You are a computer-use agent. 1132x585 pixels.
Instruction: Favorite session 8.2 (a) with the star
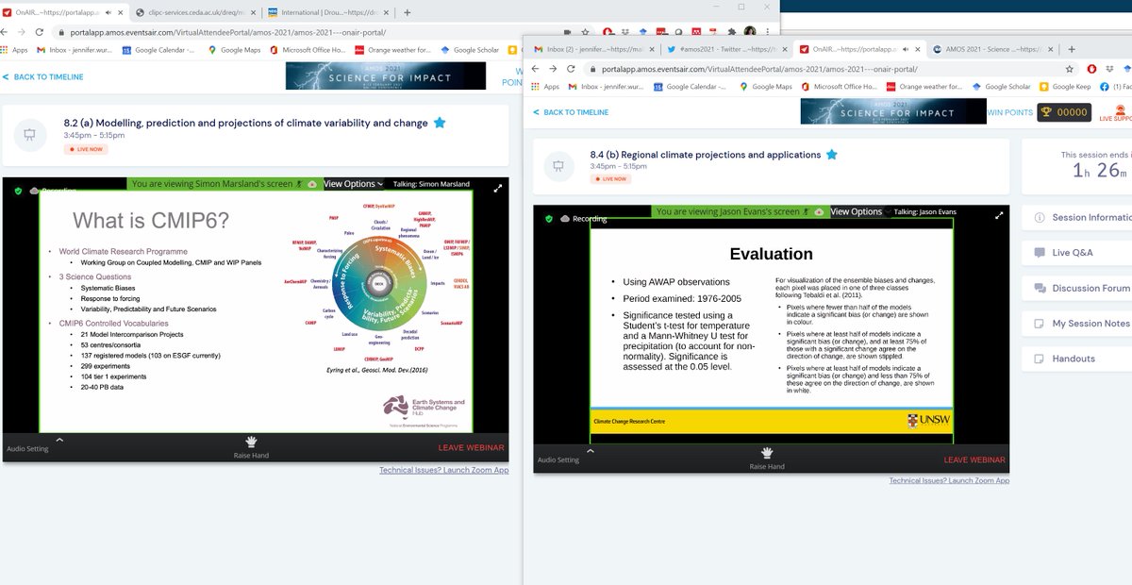coord(440,123)
